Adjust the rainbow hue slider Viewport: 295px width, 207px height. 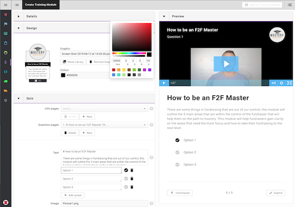pyautogui.click(x=129, y=53)
